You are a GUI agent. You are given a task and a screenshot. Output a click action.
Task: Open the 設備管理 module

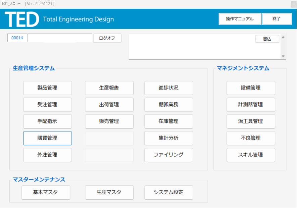pyautogui.click(x=251, y=88)
